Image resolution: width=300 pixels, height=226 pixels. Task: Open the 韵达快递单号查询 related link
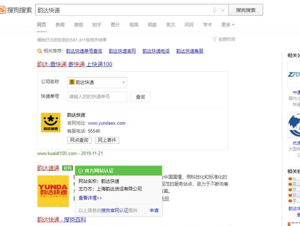click(84, 51)
